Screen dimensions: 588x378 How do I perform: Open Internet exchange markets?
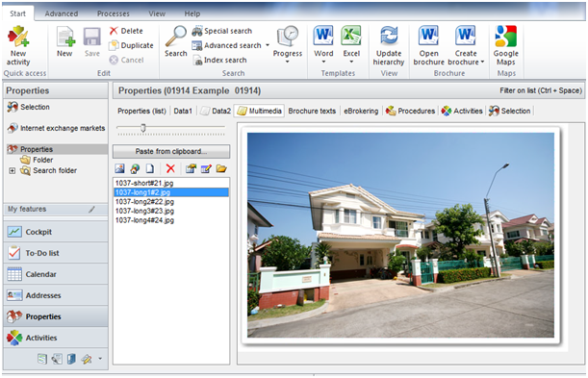(56, 128)
